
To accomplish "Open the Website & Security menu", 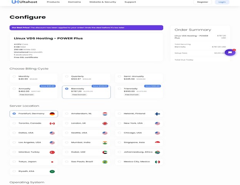I will 103,2.
